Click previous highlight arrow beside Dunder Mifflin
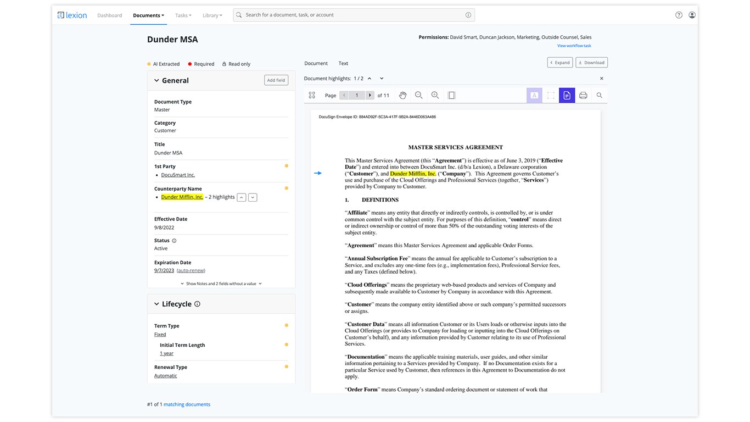 tap(241, 197)
